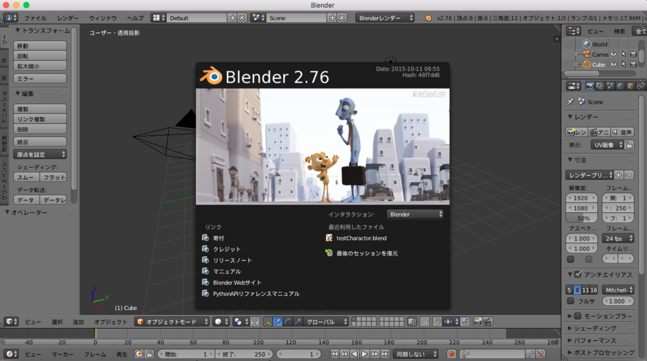Viewport: 647px width, 361px height.
Task: Open the 同期しない sync dropdown
Action: coord(416,354)
